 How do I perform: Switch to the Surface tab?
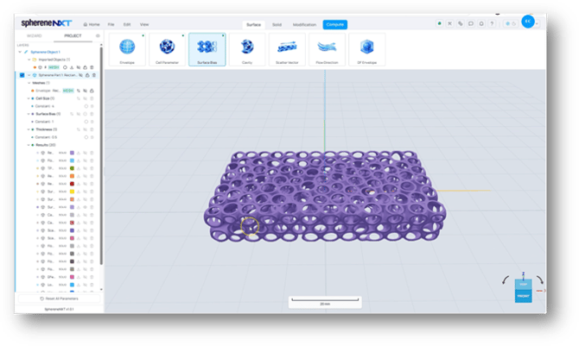[253, 25]
